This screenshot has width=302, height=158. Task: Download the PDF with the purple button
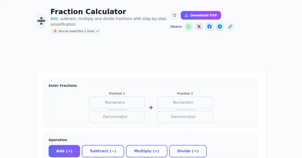click(x=201, y=15)
